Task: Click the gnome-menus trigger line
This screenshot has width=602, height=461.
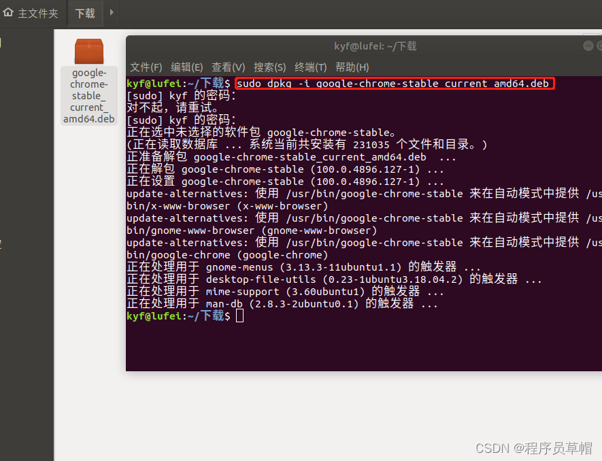Action: [x=303, y=267]
